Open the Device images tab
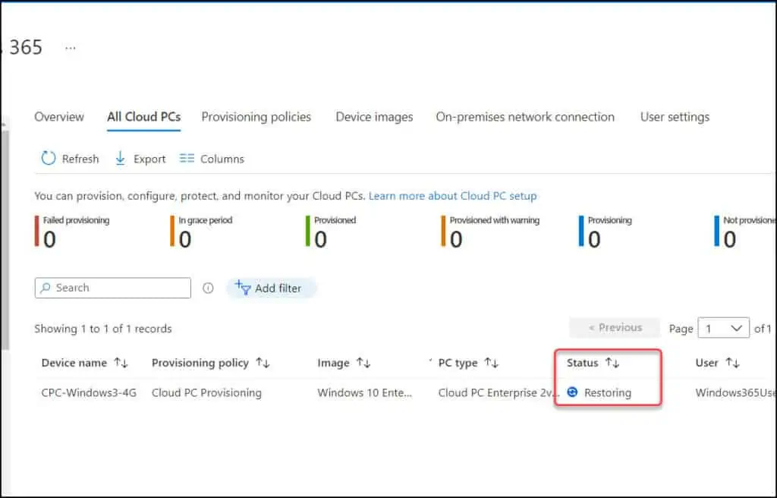Image resolution: width=777 pixels, height=498 pixels. (374, 117)
